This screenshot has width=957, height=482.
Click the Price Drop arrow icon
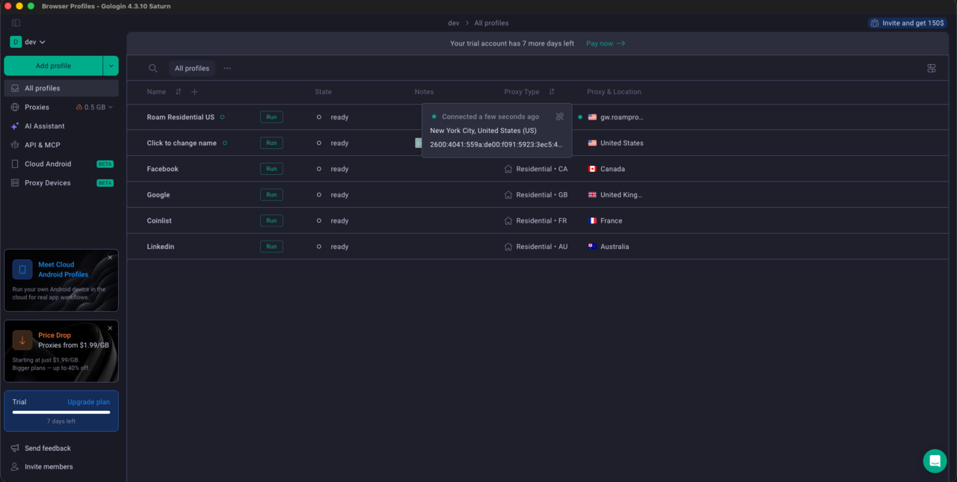click(x=22, y=340)
